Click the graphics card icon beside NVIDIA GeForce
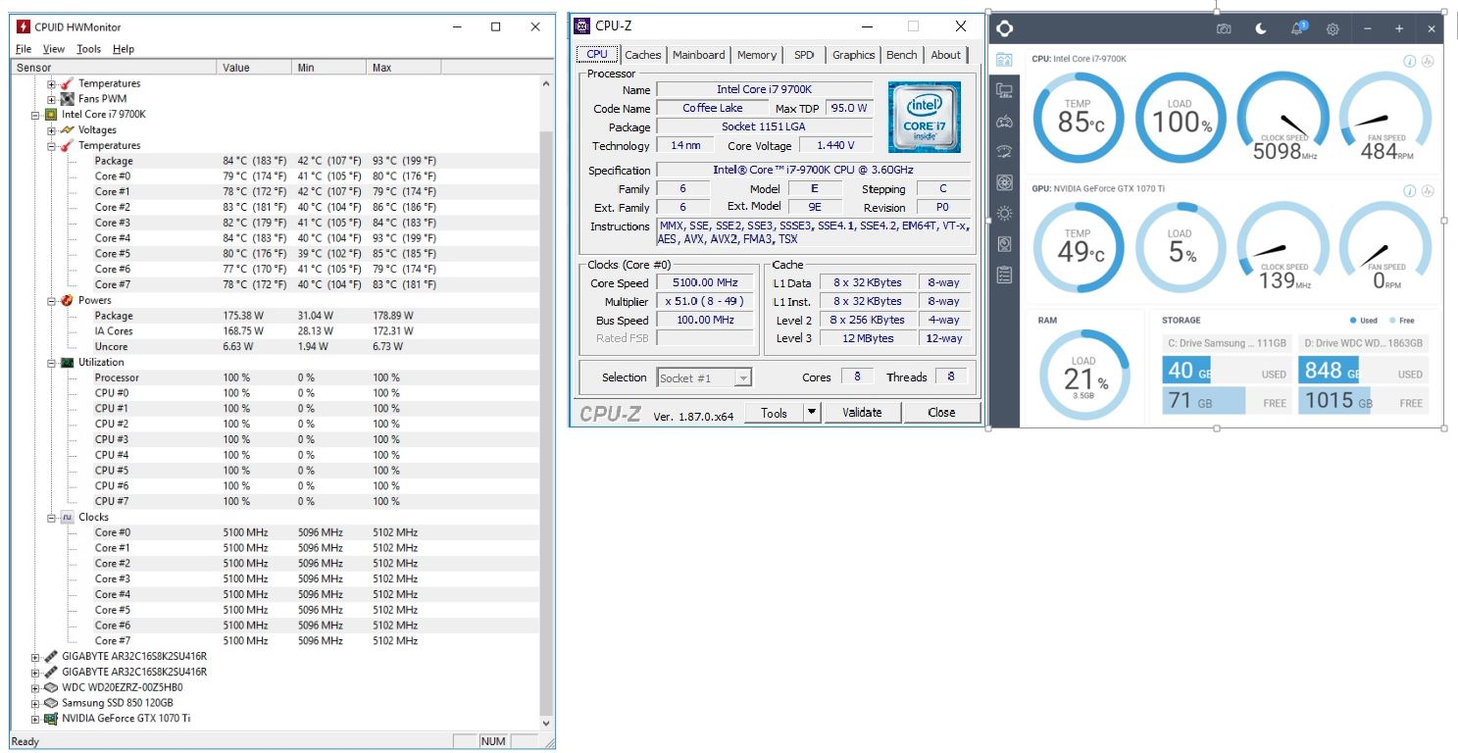The image size is (1458, 753). [52, 719]
